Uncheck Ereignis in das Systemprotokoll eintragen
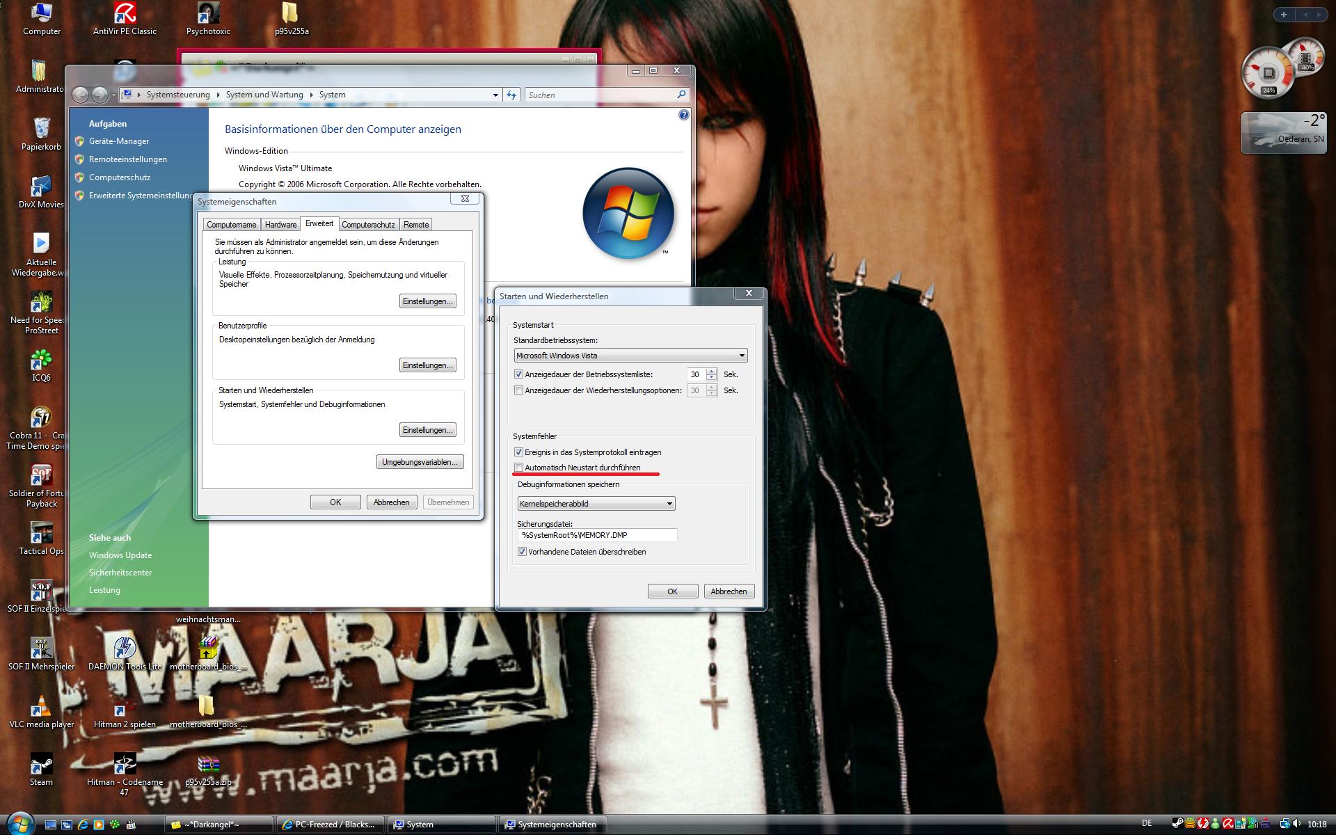 pos(518,452)
